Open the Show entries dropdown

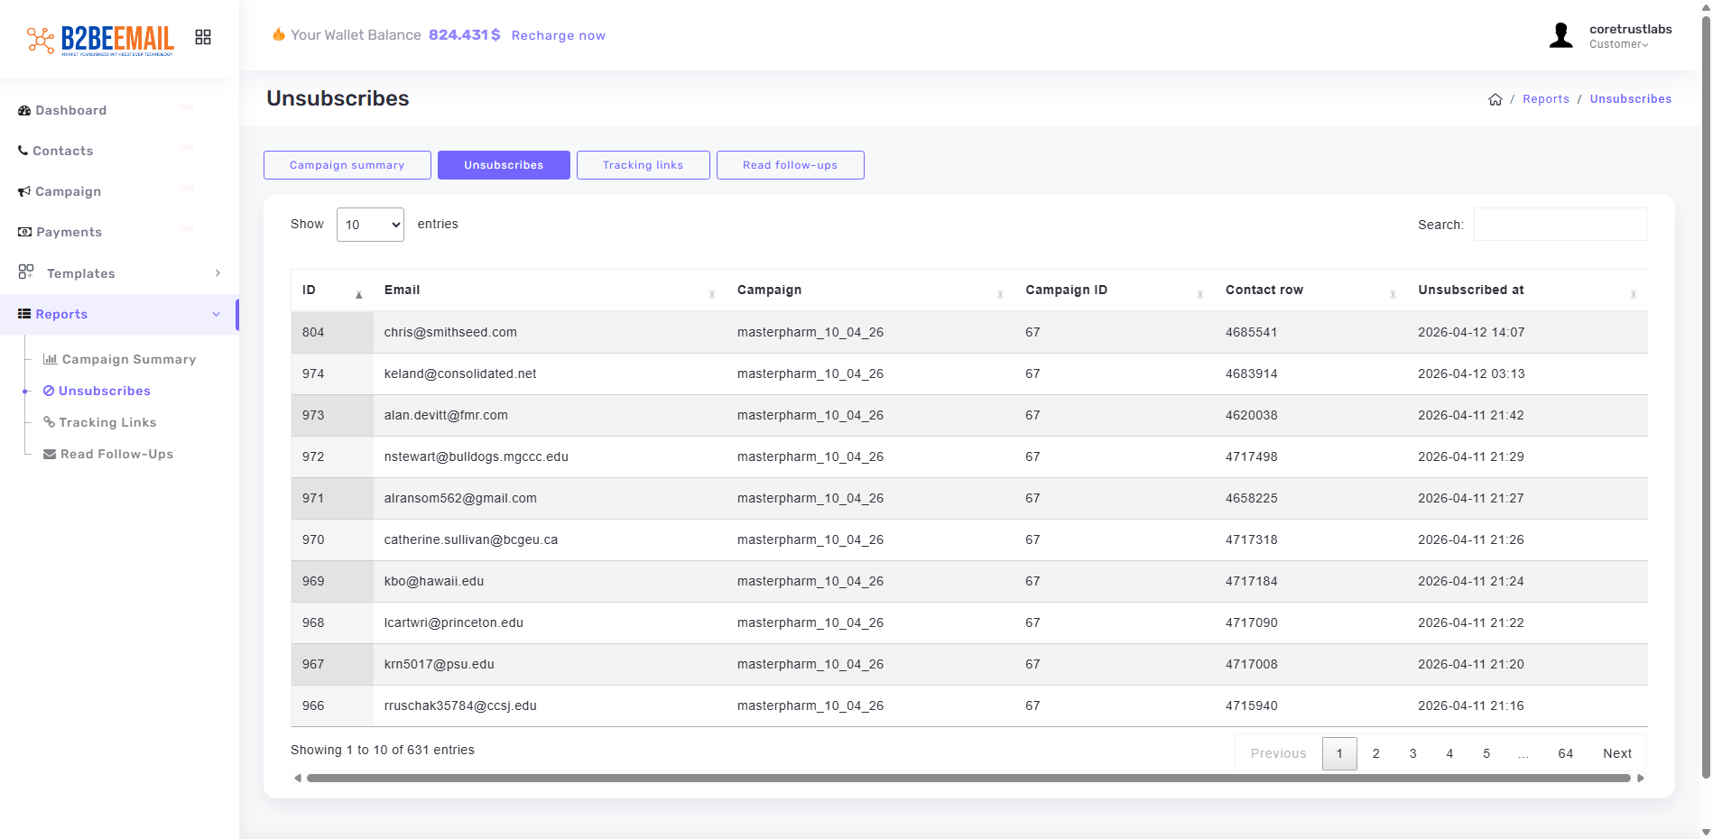pyautogui.click(x=370, y=225)
